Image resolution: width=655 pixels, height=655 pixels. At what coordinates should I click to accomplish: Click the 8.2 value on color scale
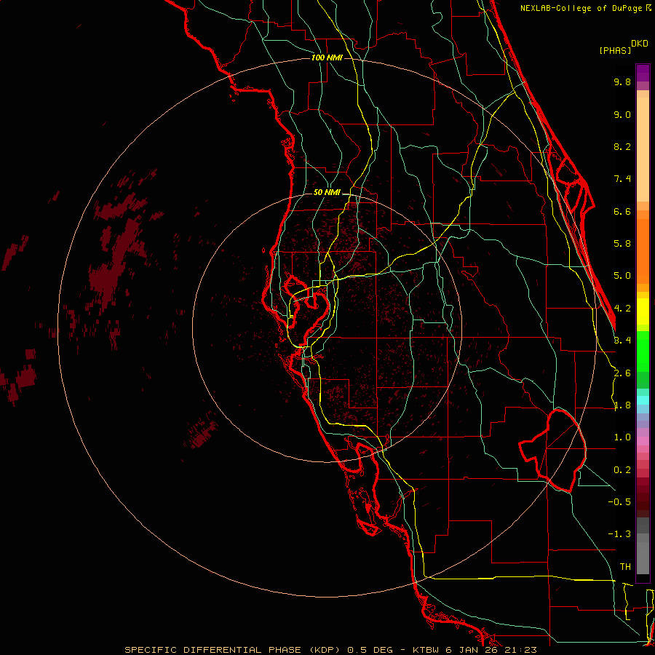[622, 146]
